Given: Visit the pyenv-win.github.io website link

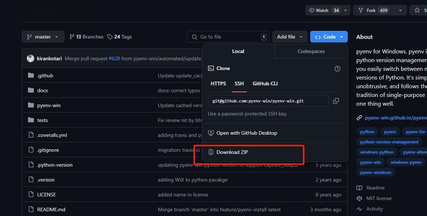Looking at the screenshot, I should click(396, 118).
